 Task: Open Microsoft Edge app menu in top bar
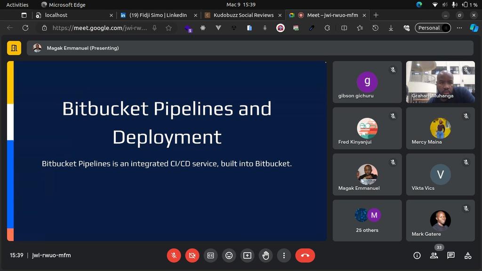point(64,5)
